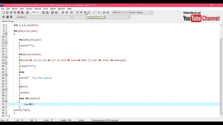Open the View menu
Image resolution: width=223 pixels, height=125 pixels.
click(x=22, y=9)
